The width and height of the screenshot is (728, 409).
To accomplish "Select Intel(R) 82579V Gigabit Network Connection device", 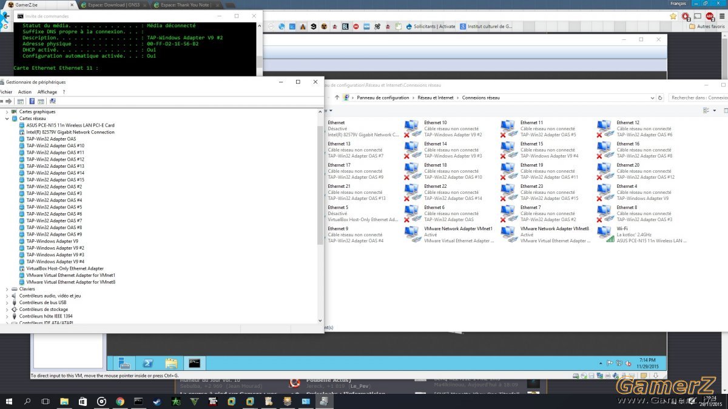I will click(70, 132).
